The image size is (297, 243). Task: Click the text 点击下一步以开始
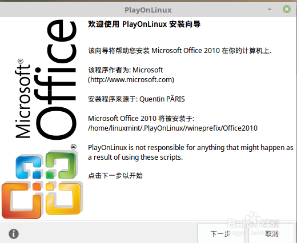(115, 176)
